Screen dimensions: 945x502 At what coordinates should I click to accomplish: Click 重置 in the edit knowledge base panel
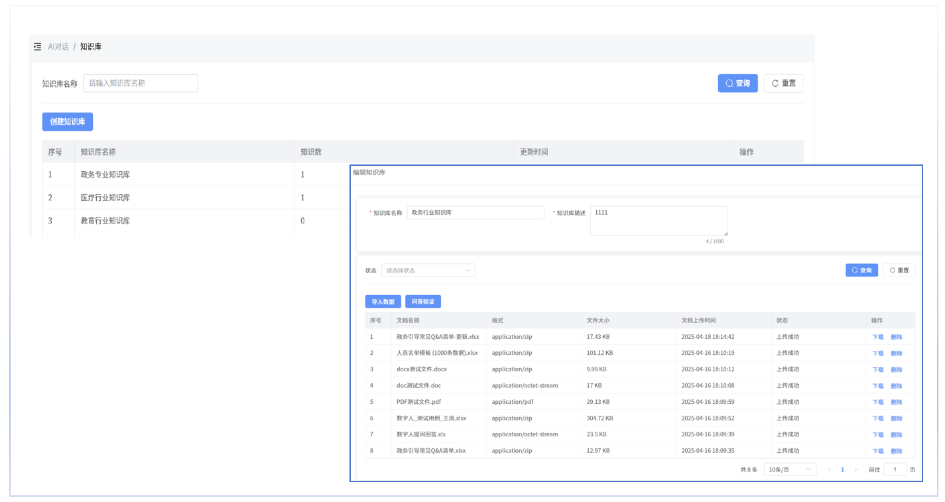(x=899, y=271)
